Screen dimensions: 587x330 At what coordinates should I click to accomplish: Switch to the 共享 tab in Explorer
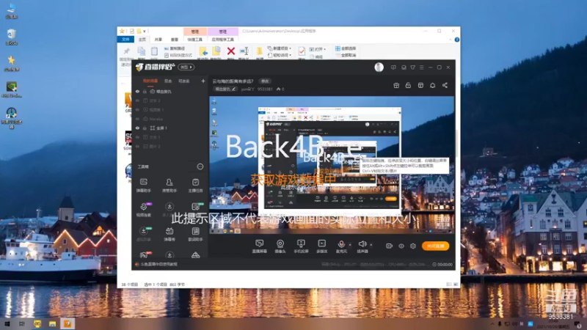pos(158,40)
